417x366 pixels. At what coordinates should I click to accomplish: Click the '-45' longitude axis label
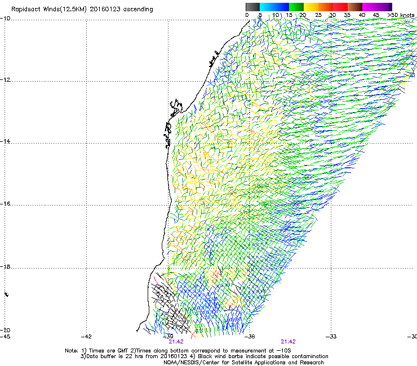pyautogui.click(x=5, y=337)
